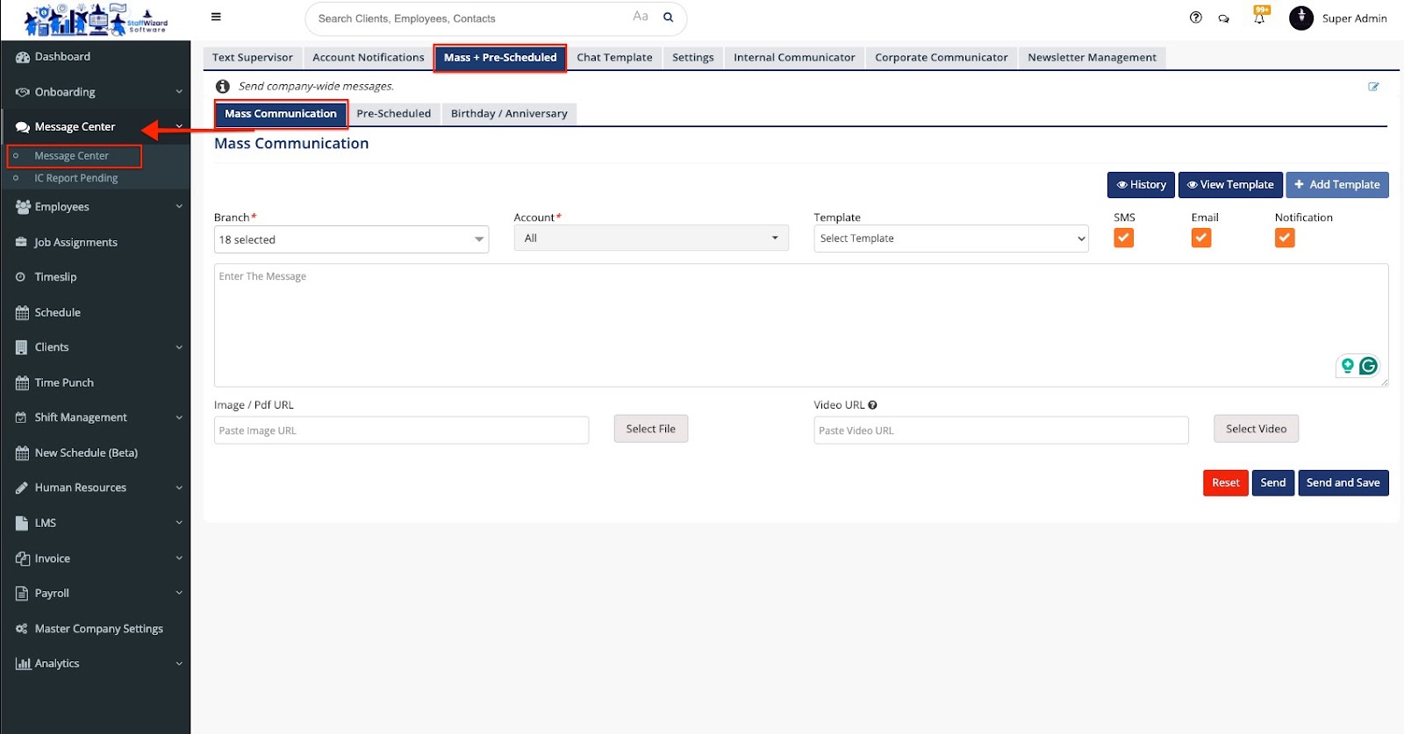Click the Grammarly icon in message box
The image size is (1404, 734).
click(x=1368, y=366)
